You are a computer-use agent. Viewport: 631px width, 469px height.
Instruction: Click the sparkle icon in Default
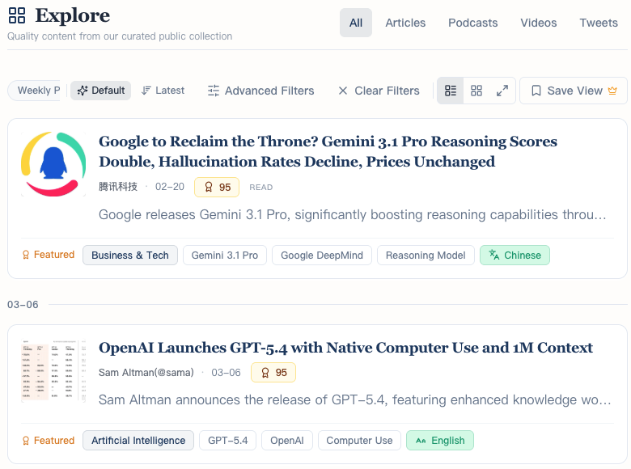(83, 91)
